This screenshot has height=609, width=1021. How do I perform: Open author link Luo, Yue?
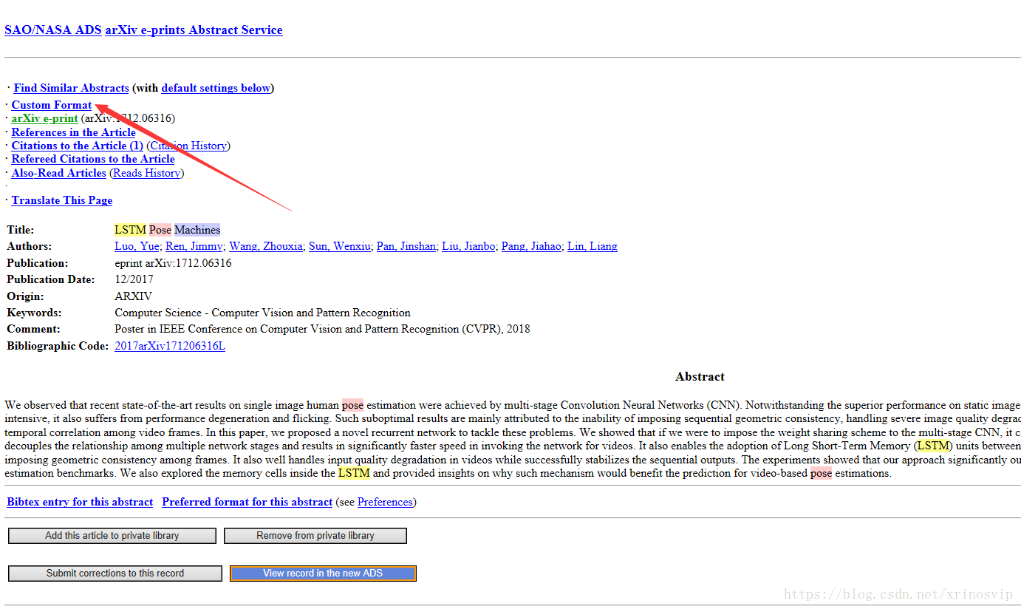[x=136, y=246]
